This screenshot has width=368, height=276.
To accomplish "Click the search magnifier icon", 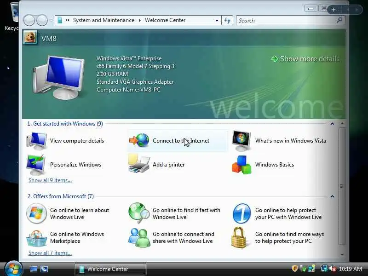I will click(339, 20).
